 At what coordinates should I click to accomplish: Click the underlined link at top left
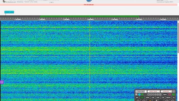pyautogui.click(x=11, y=2)
